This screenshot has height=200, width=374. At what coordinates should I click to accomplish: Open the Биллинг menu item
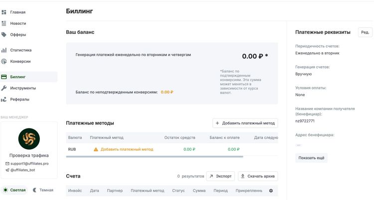(x=18, y=77)
